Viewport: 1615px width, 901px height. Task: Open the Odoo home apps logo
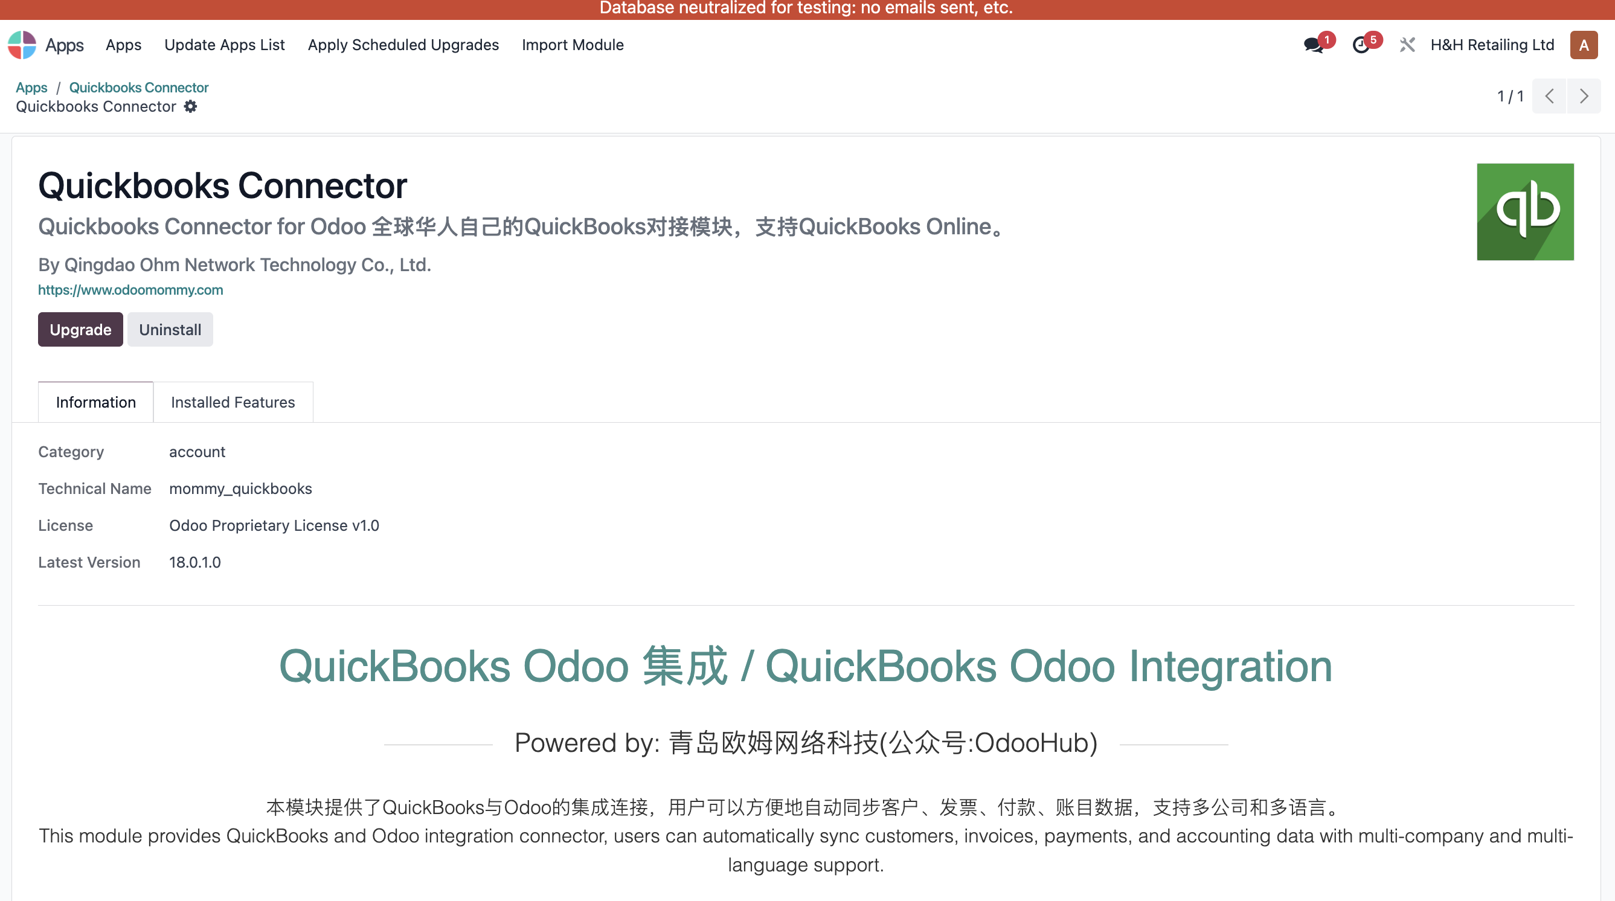pos(22,45)
